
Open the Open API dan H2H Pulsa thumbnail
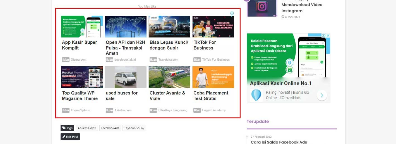coord(126,27)
